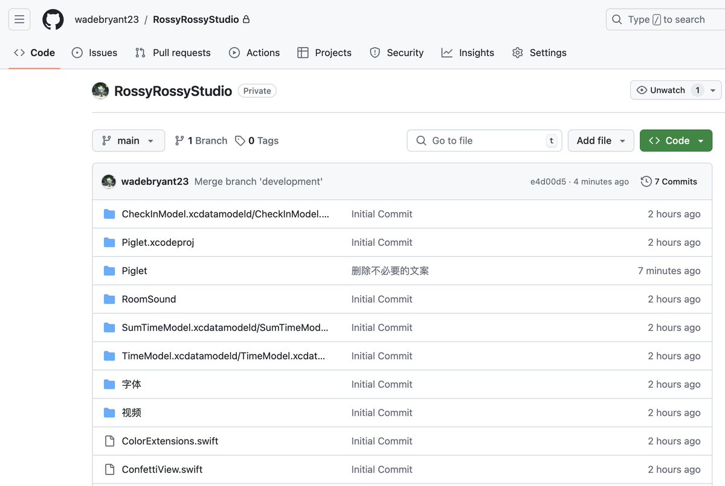This screenshot has width=725, height=486.
Task: Open the ConfettiView.swift file
Action: [x=162, y=469]
